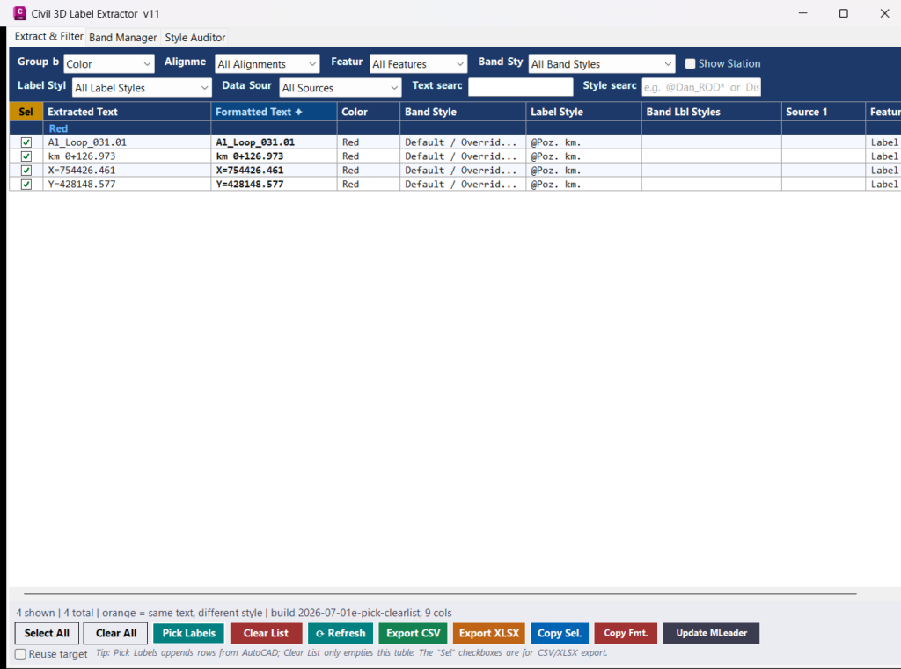The height and width of the screenshot is (669, 901).
Task: Maximize the Label Extractor window
Action: click(843, 13)
